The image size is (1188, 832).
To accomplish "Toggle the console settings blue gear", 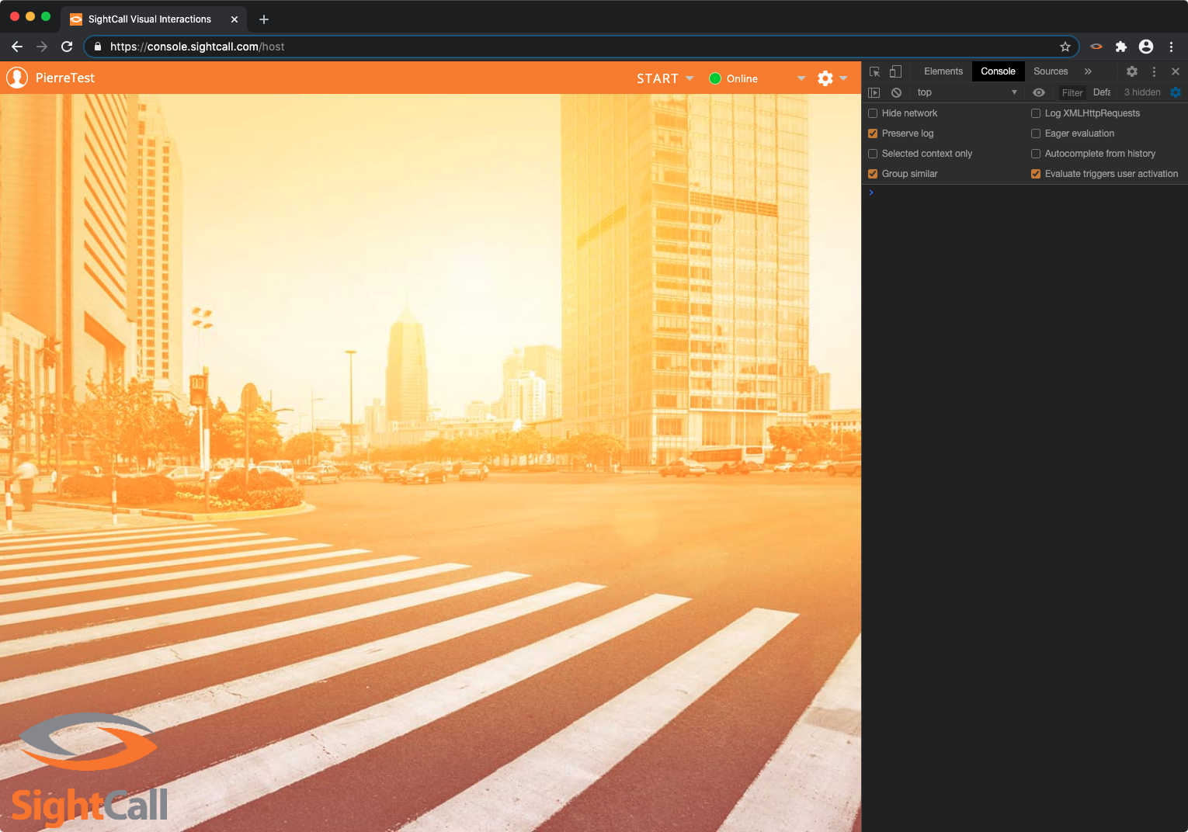I will (1176, 92).
